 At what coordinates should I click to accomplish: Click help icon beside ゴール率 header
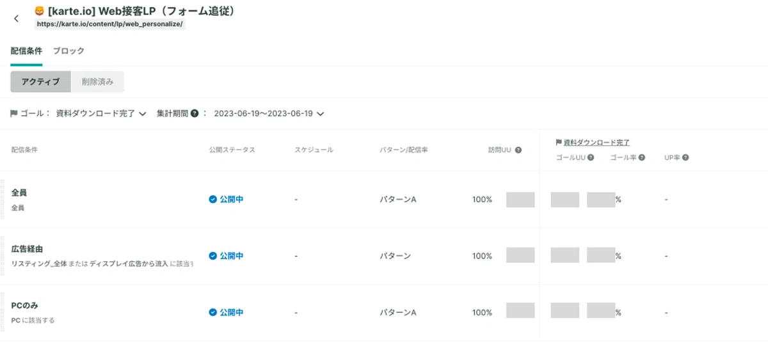[x=641, y=157]
